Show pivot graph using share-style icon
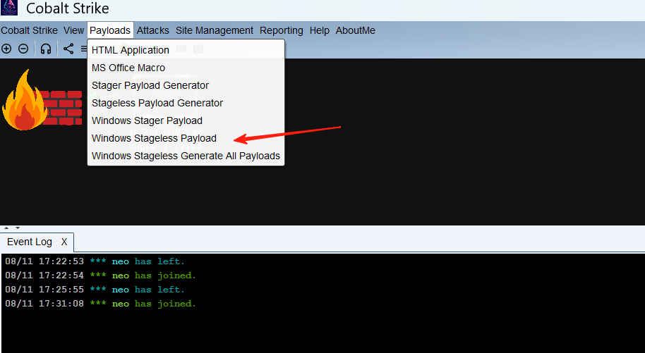 68,49
